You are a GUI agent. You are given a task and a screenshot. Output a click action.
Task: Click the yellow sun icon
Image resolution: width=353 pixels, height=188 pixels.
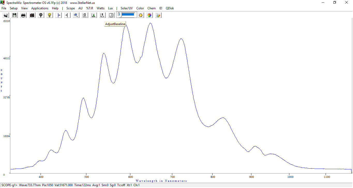click(x=141, y=15)
